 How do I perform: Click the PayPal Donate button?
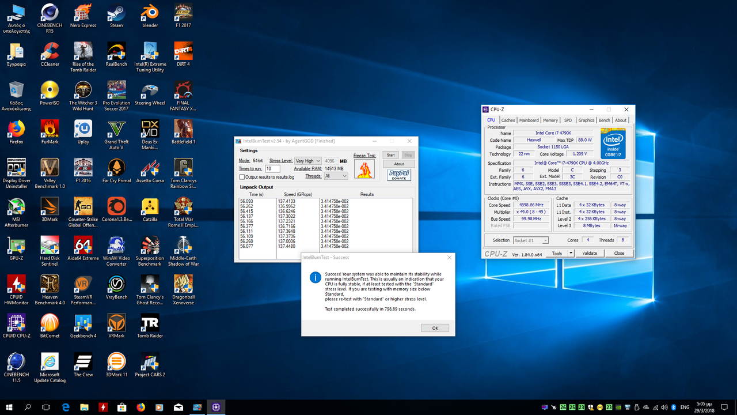(x=399, y=175)
